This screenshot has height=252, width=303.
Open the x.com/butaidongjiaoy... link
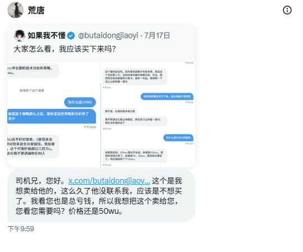pos(109,181)
